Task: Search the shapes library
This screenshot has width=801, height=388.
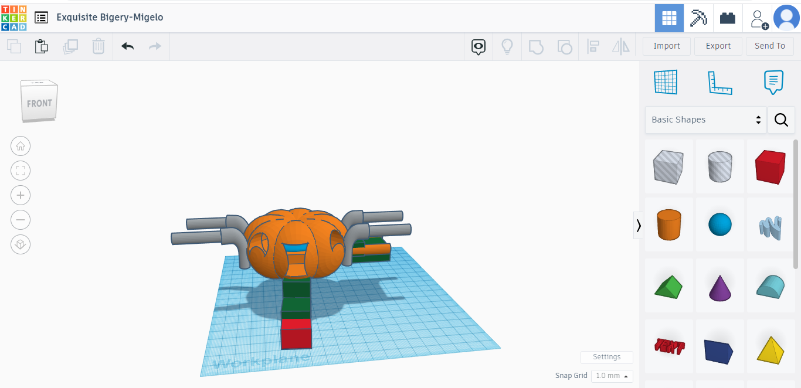Action: click(781, 119)
